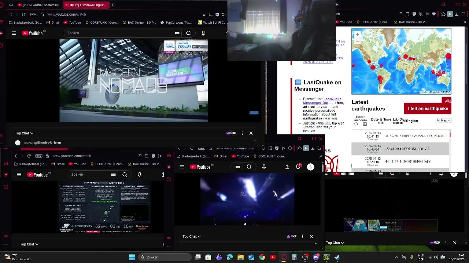Image resolution: width=469 pixels, height=263 pixels.
Task: Toggle the VPN badge in the bottom-left address bar
Action: click(39, 156)
